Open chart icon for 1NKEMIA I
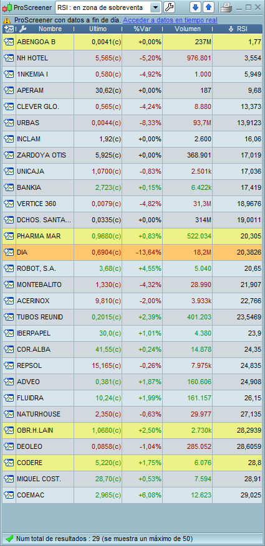The image size is (265, 546). click(9, 75)
